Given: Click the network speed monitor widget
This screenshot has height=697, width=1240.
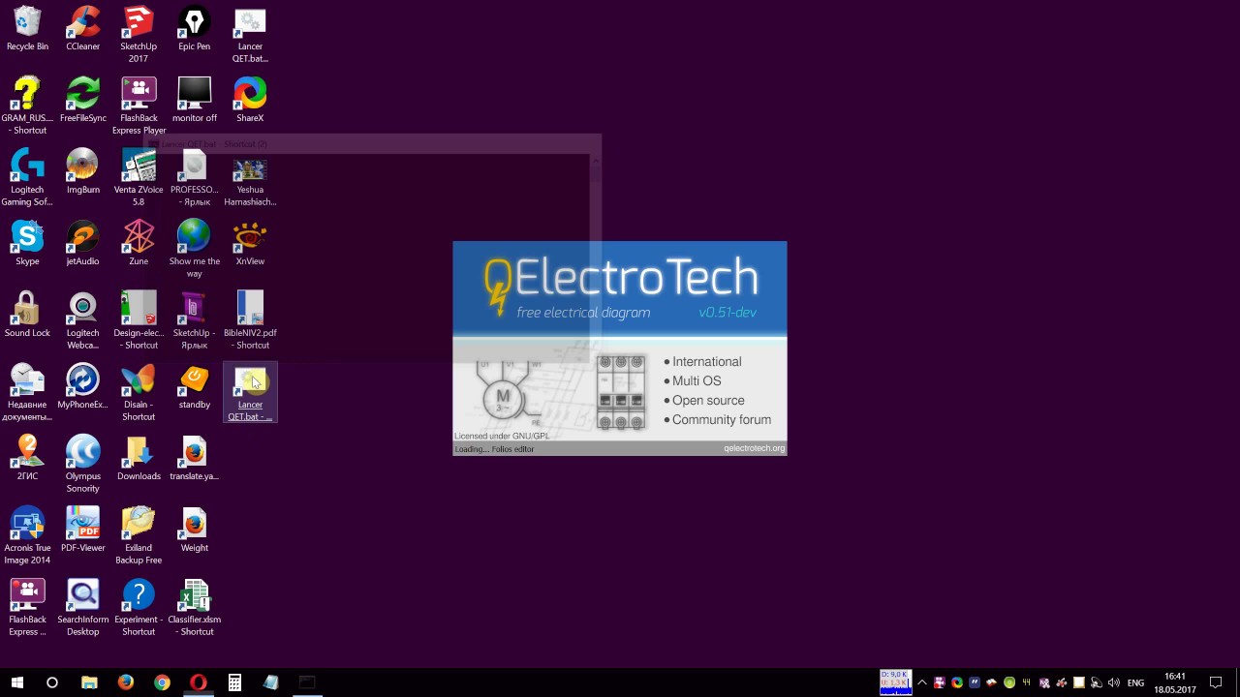Looking at the screenshot, I should coord(895,682).
